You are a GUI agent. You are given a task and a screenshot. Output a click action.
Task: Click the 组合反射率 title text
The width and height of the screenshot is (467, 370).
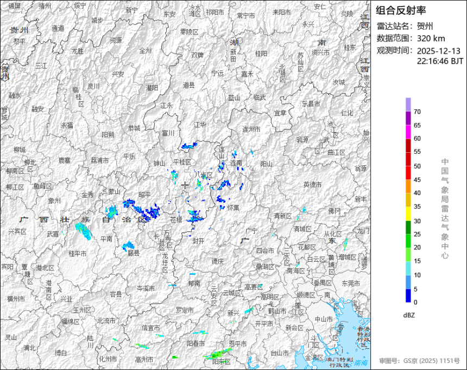coord(401,10)
